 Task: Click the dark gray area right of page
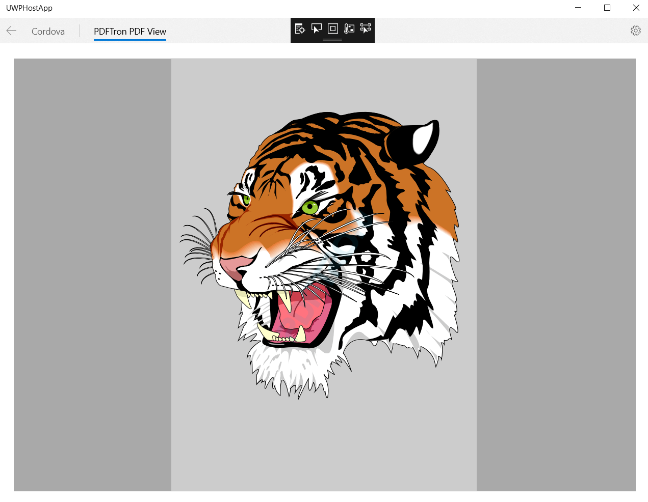[556, 275]
